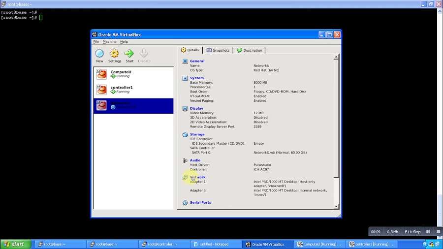This screenshot has height=249, width=443.
Task: Click the 8000 MB base memory value
Action: [260, 83]
